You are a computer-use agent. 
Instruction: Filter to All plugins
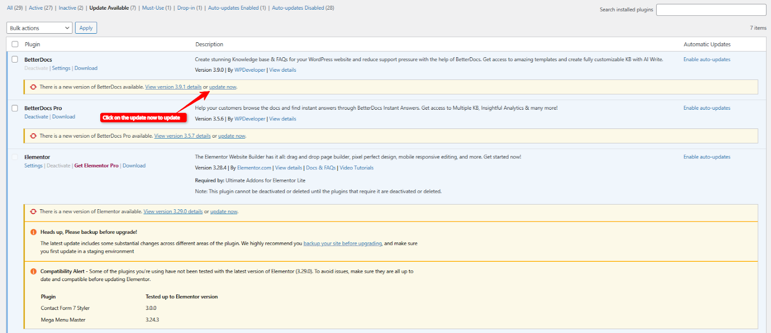coord(15,8)
